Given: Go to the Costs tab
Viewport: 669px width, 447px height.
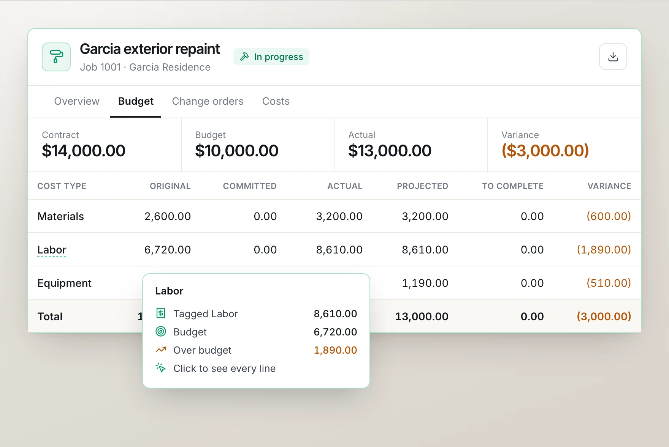Looking at the screenshot, I should 276,101.
